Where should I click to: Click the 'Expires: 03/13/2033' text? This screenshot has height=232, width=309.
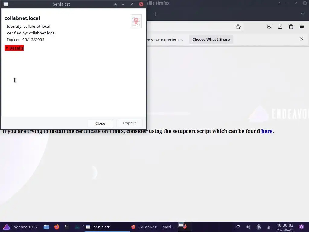click(25, 40)
